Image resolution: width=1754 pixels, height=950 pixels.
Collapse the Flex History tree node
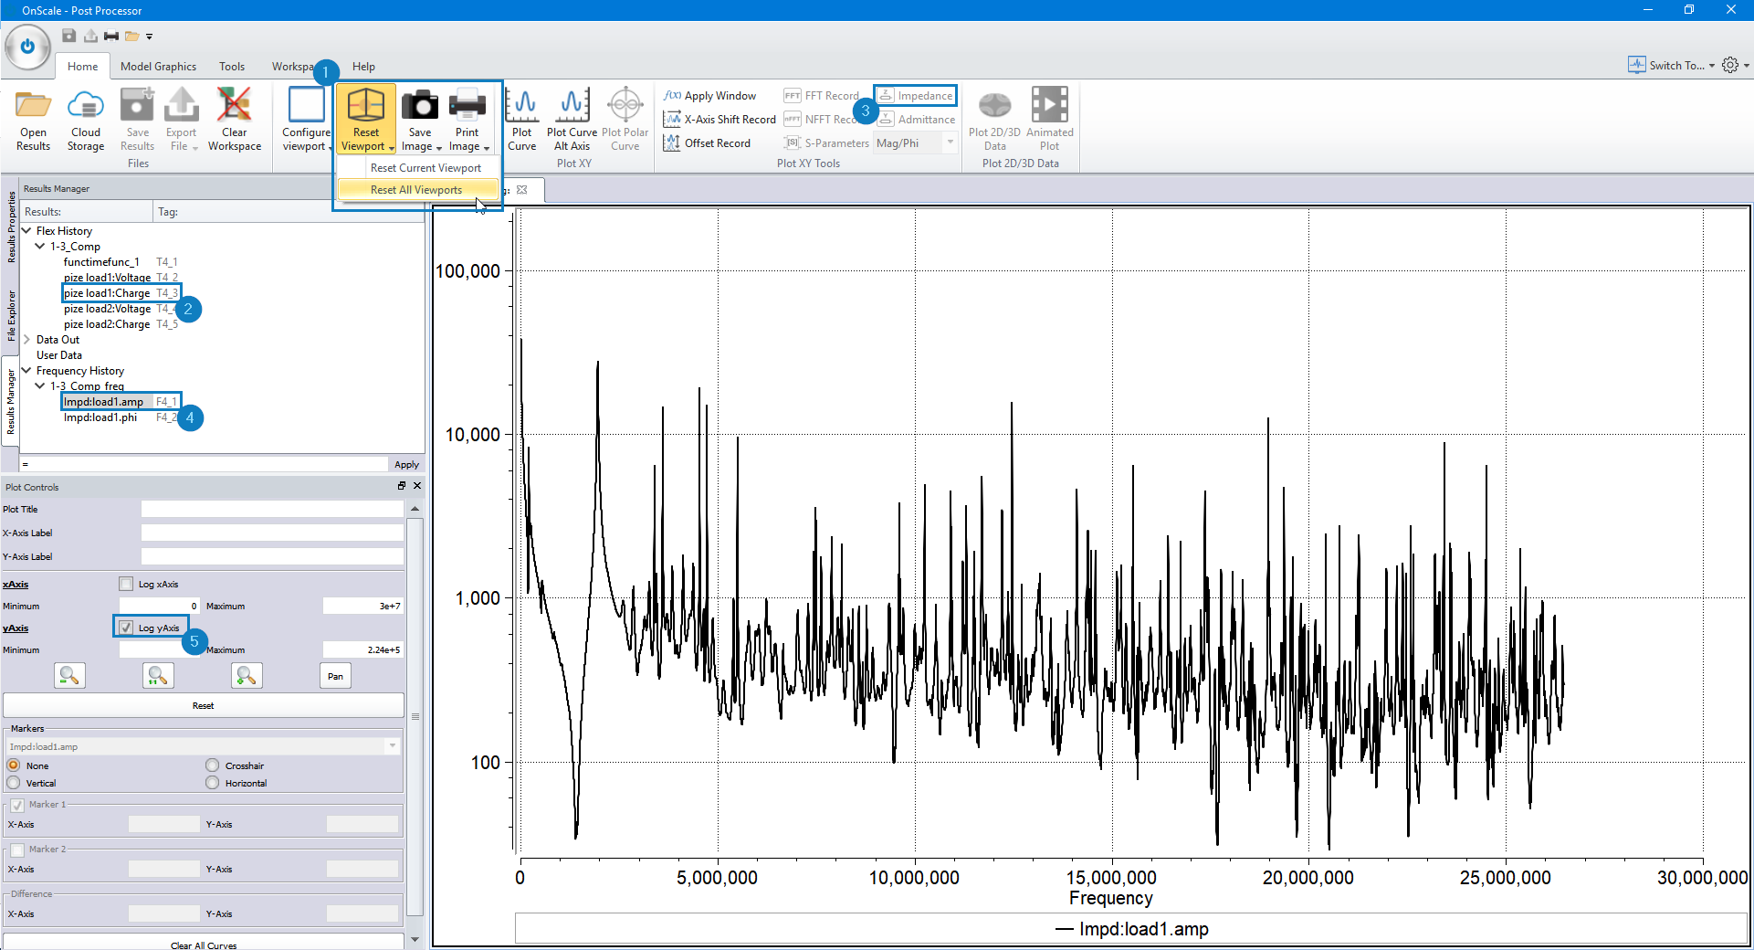pos(26,231)
